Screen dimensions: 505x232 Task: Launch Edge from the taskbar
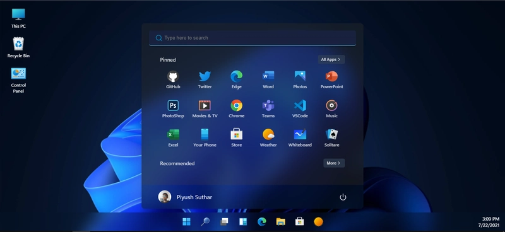262,221
